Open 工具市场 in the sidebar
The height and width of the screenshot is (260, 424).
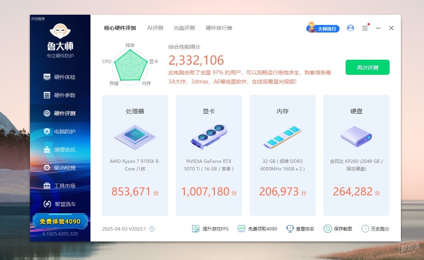(60, 186)
